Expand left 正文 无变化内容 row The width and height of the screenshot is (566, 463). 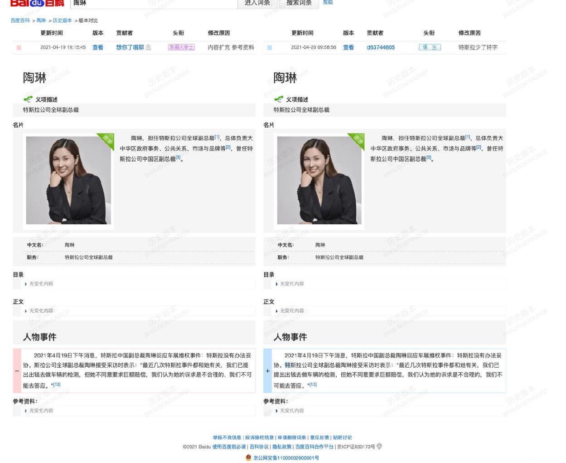(x=134, y=311)
